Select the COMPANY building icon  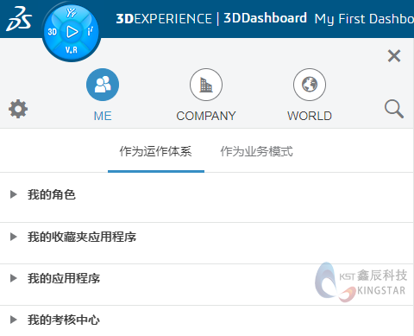206,85
